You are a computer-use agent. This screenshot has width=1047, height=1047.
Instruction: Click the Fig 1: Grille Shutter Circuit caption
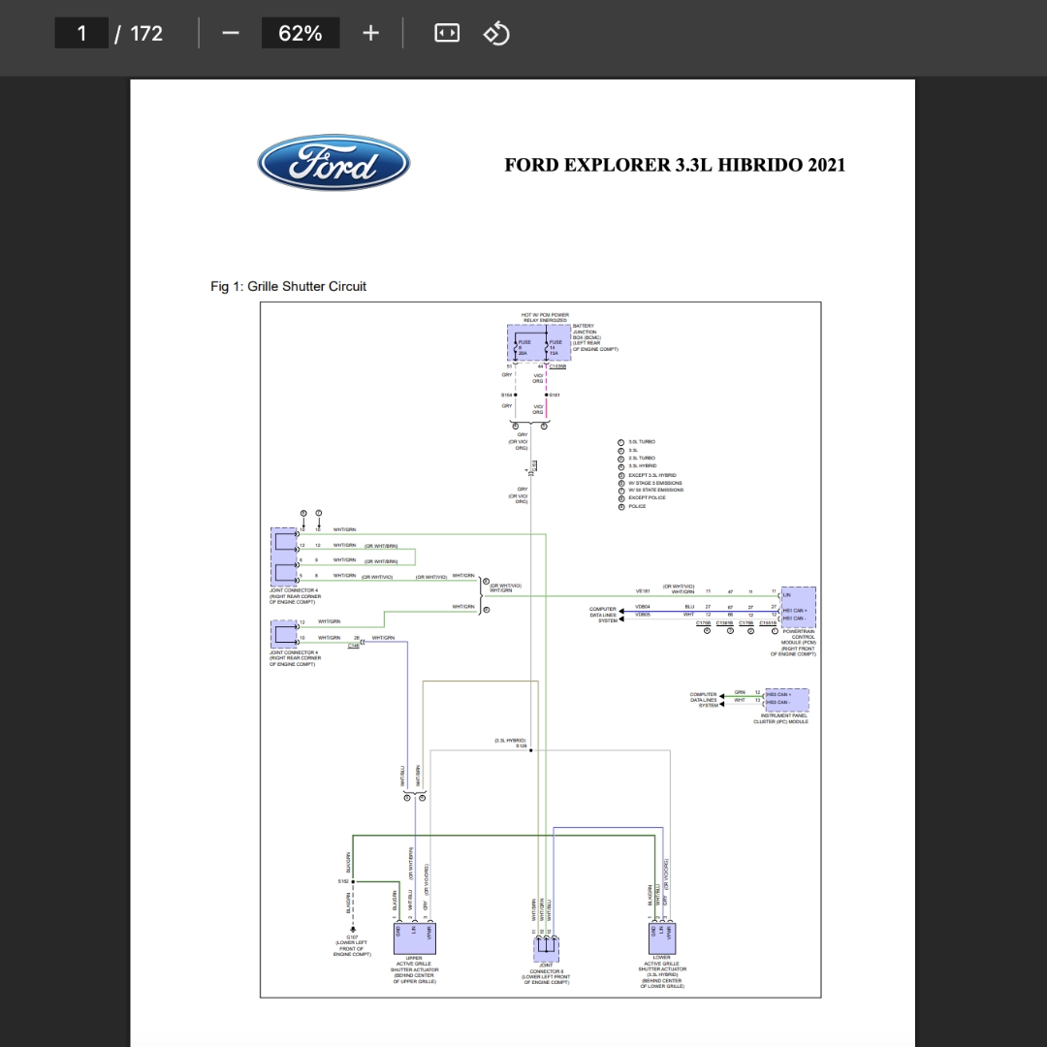pyautogui.click(x=289, y=286)
